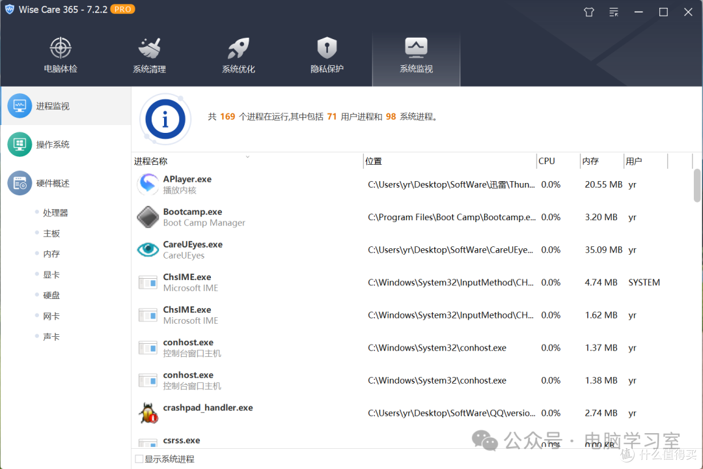Open the 电脑体检 PC checkup tab
This screenshot has width=703, height=469.
point(61,55)
